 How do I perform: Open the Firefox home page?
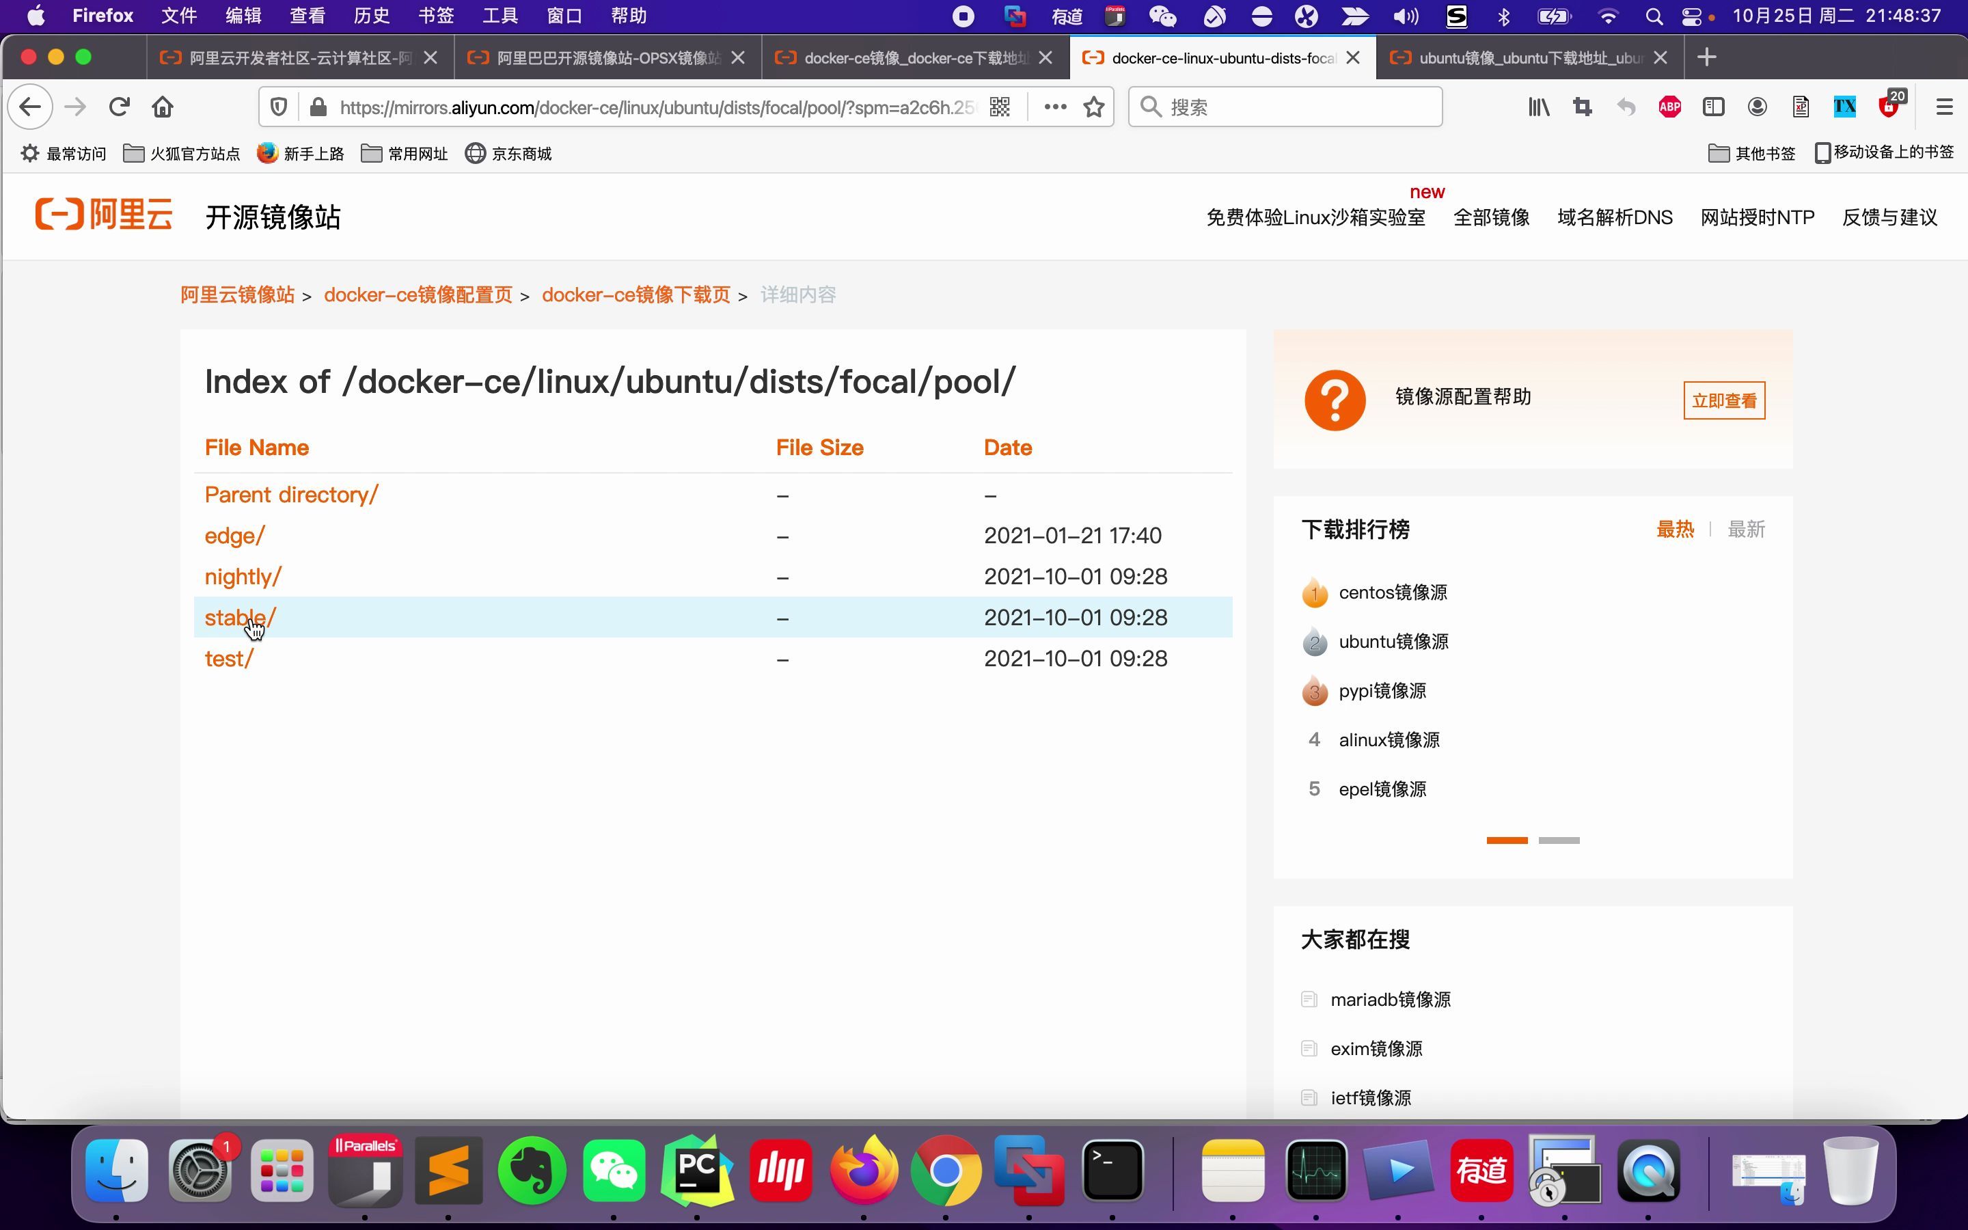point(163,107)
